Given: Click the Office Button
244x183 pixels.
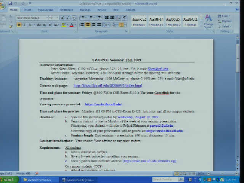Looking at the screenshot, I should click(2, 5).
